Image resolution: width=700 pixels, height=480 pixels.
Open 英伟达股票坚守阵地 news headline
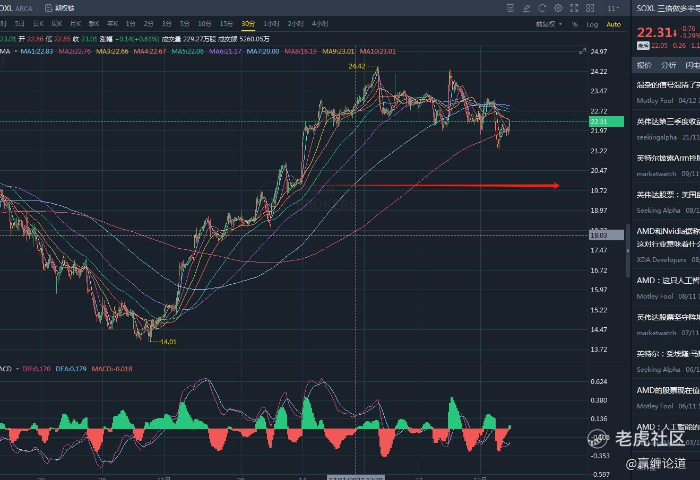click(668, 317)
